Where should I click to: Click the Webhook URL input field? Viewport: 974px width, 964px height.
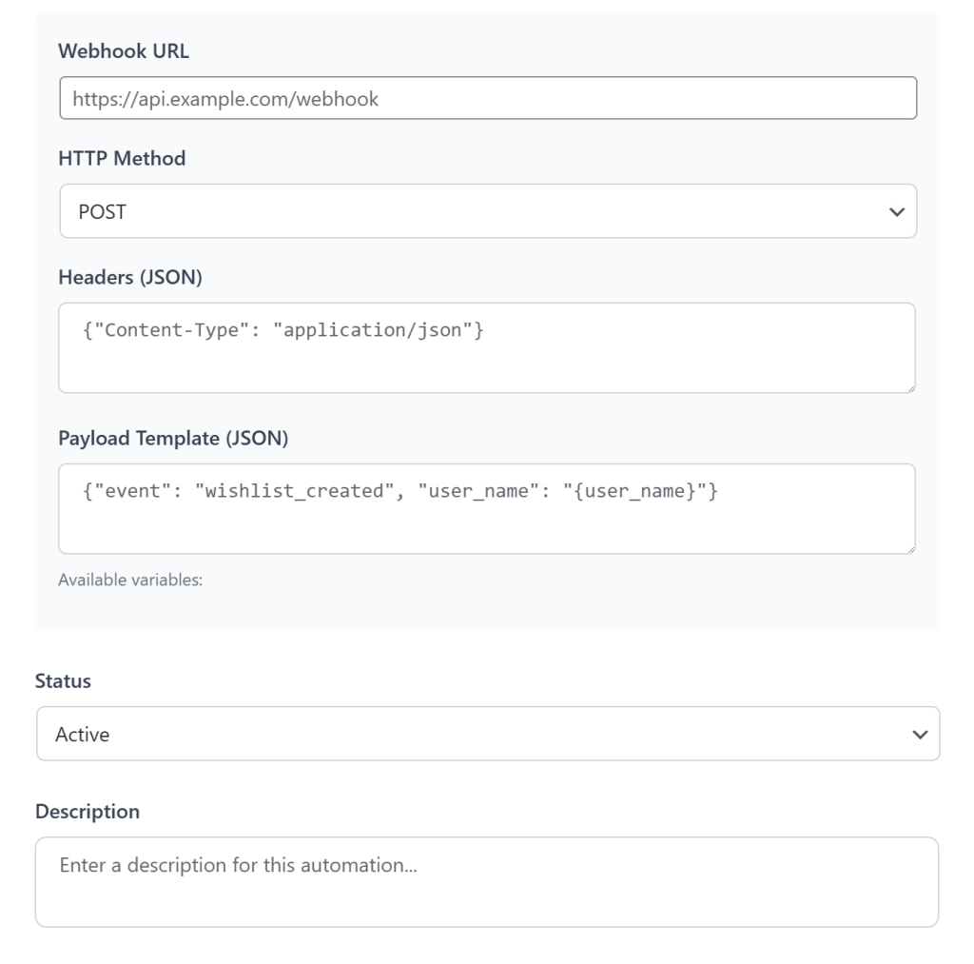pos(487,96)
